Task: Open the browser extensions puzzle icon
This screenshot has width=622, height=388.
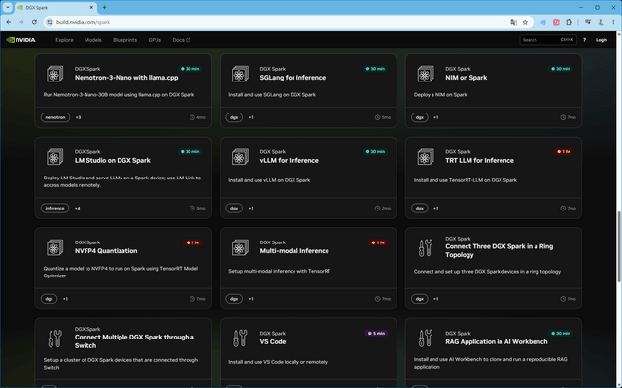Action: point(569,22)
